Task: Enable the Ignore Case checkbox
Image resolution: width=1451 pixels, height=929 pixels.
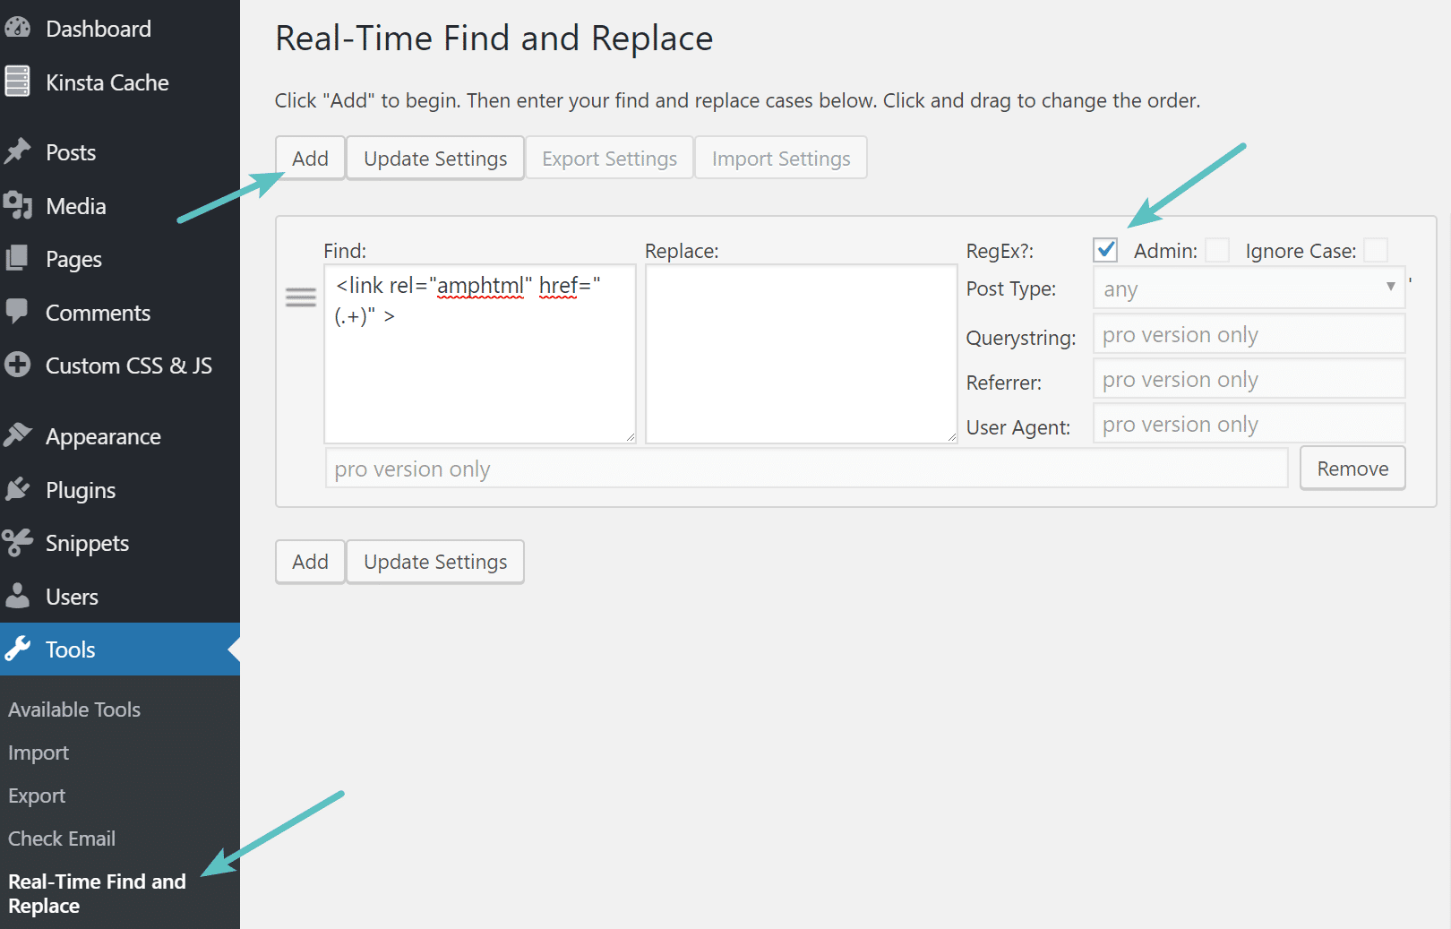Action: pos(1376,250)
